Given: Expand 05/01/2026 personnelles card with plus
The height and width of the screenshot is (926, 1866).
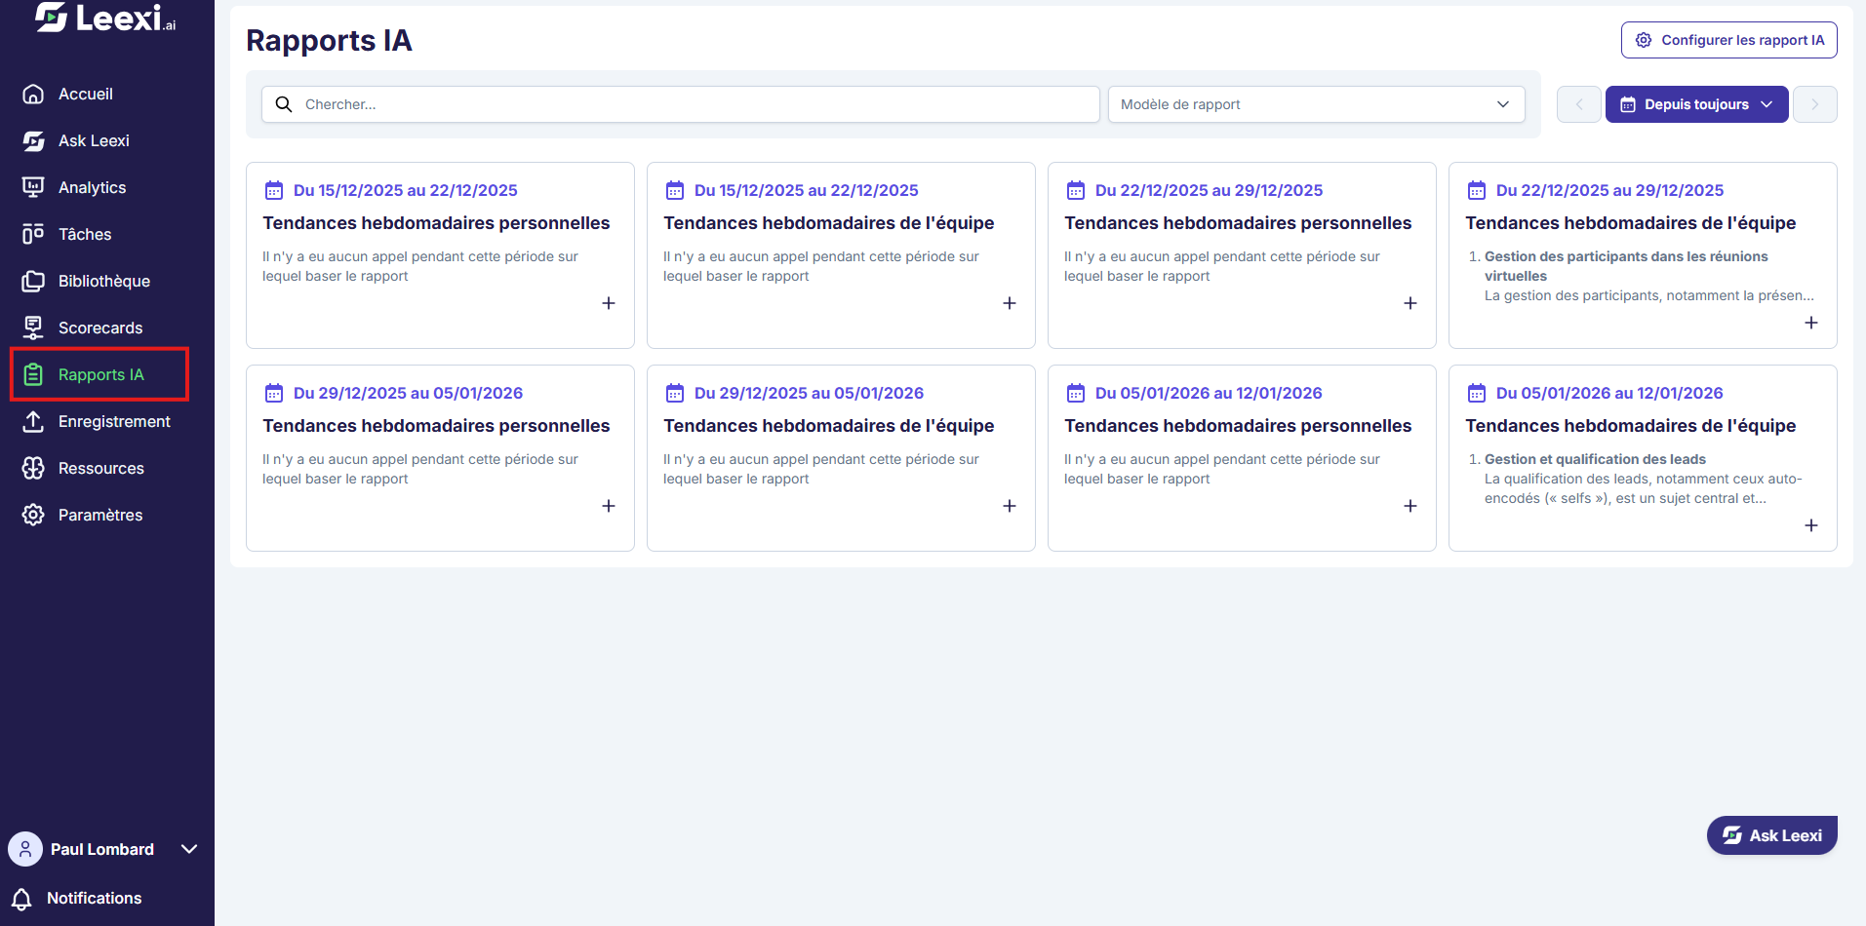Looking at the screenshot, I should pos(1410,506).
